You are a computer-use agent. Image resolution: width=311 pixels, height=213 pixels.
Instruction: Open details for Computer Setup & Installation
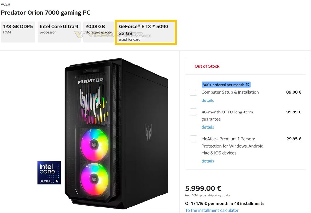(208, 101)
